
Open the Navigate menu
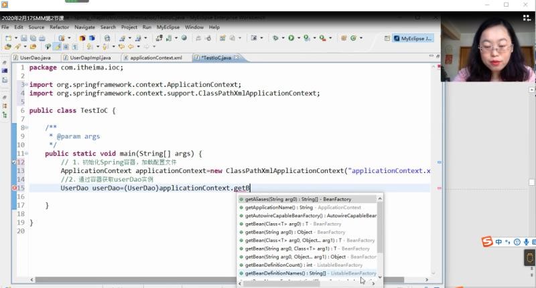[85, 27]
